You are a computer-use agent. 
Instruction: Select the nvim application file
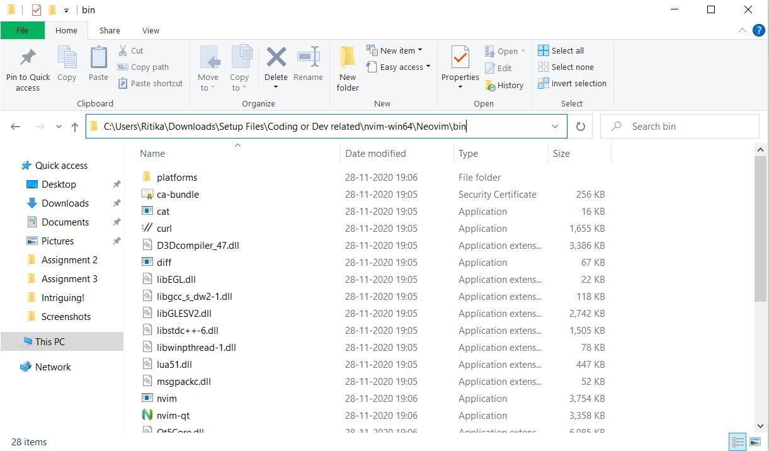point(166,398)
